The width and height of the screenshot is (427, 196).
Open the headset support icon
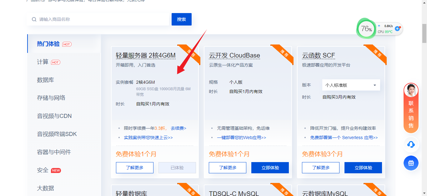[x=411, y=144]
